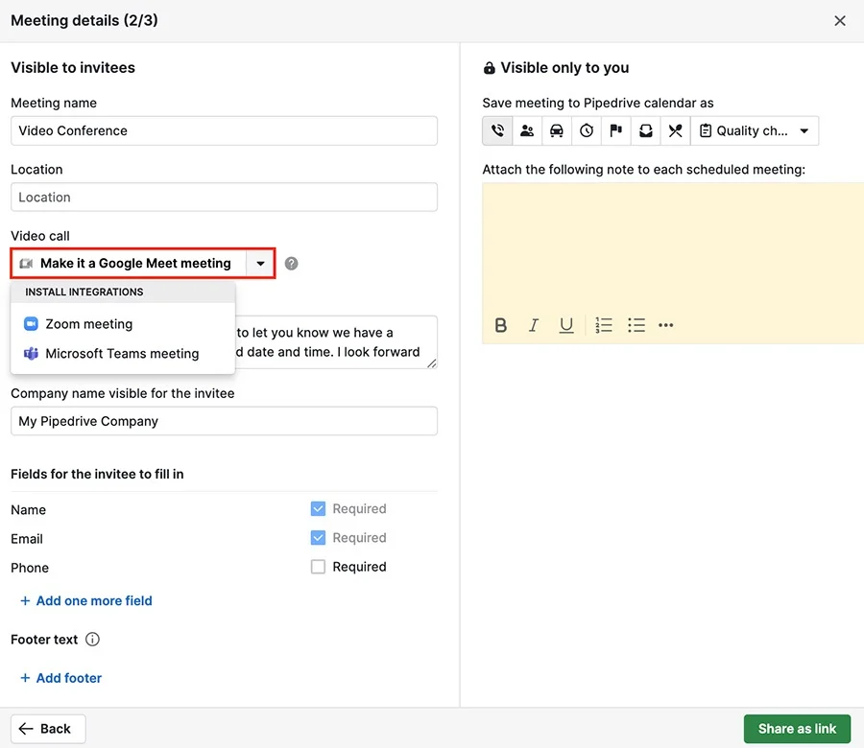Uncheck Required for the Email field
The height and width of the screenshot is (748, 864).
tap(318, 538)
